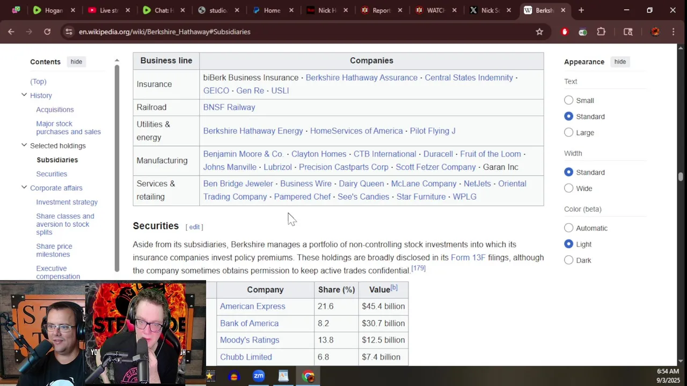
Task: Open the American Express link
Action: [252, 306]
